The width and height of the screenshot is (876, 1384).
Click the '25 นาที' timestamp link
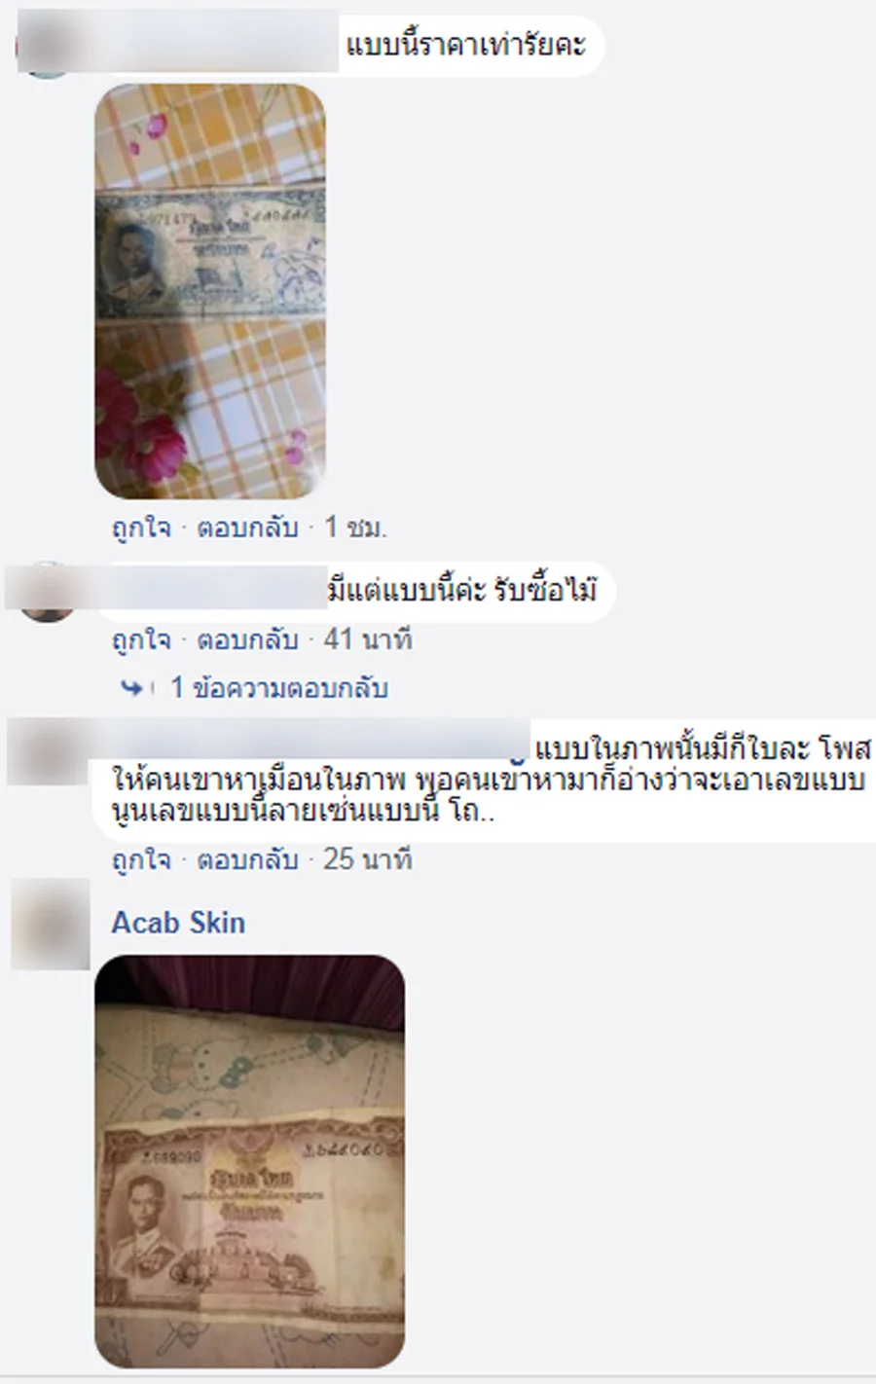[x=368, y=859]
